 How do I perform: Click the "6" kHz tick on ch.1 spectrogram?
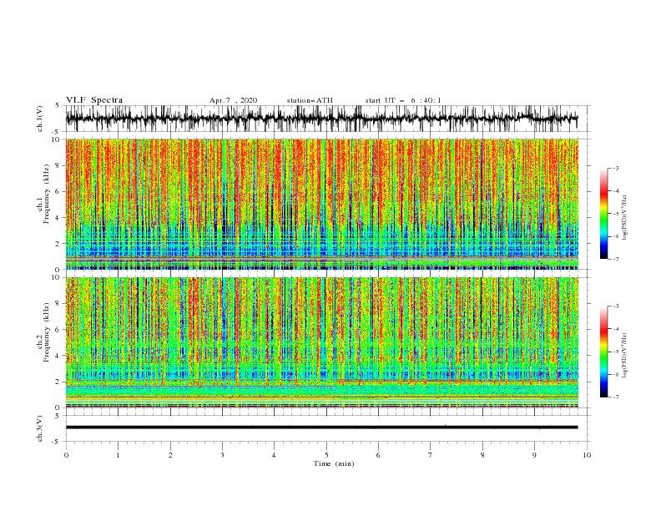pos(58,191)
